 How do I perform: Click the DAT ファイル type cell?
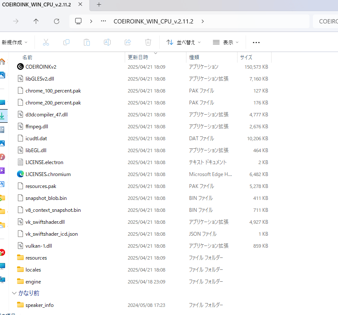201,139
